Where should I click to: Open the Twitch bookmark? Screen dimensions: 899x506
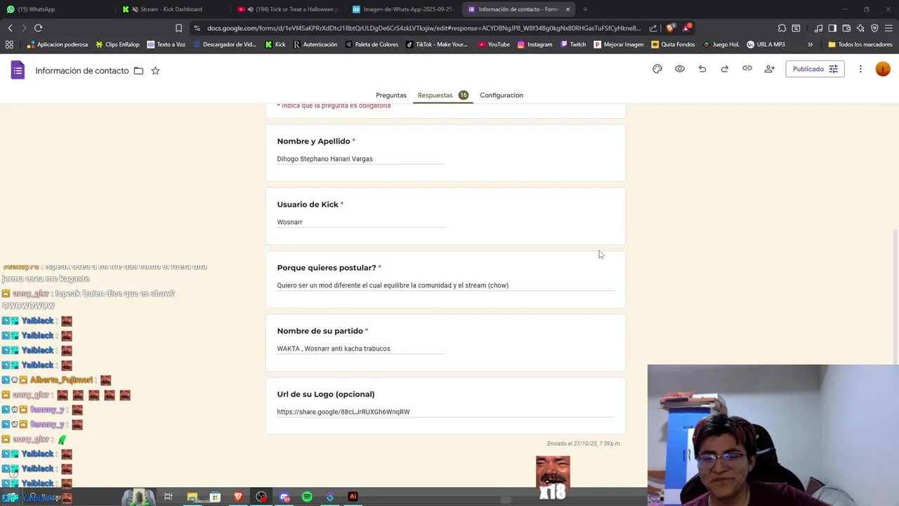(x=573, y=44)
